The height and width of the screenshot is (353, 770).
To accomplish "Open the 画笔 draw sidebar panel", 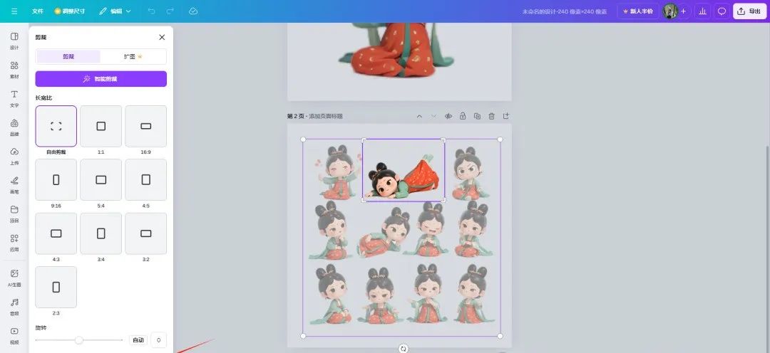I will (14, 185).
